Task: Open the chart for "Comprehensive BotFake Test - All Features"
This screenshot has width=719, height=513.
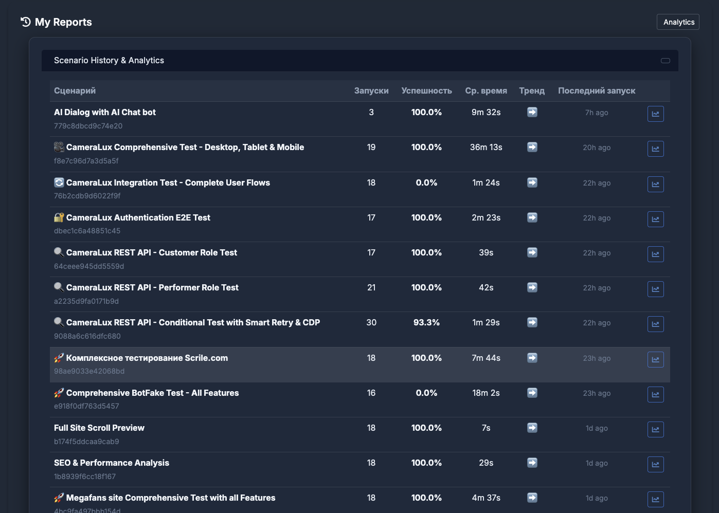Action: (x=655, y=394)
